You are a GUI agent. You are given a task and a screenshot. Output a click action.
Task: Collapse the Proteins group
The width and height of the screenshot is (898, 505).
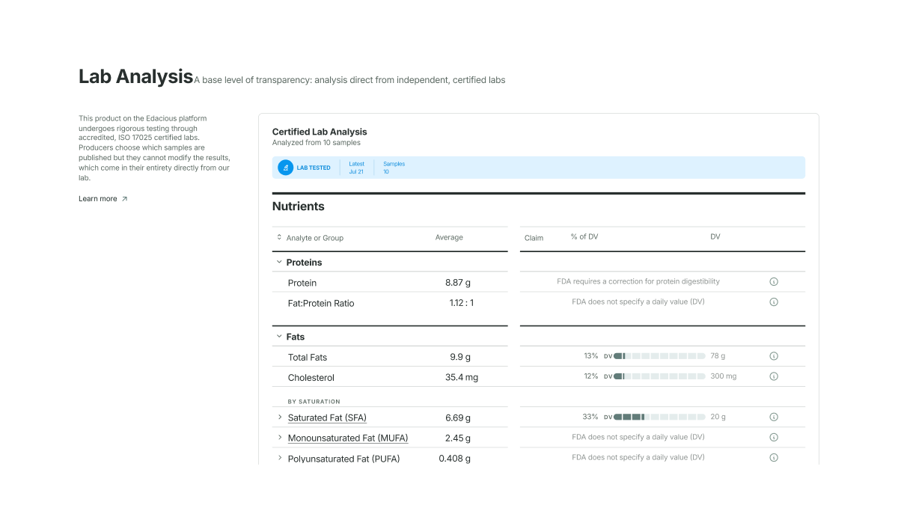[x=279, y=262]
